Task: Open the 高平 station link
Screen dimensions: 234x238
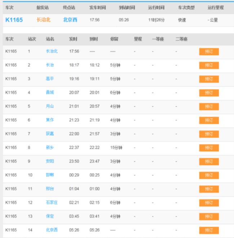Action: (50, 79)
